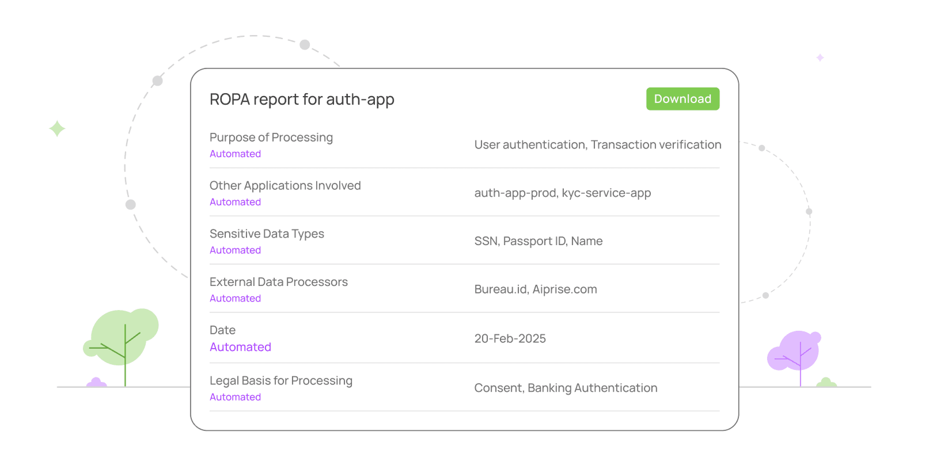This screenshot has width=933, height=466.
Task: Click the green four-point sparkle icon
Action: click(57, 128)
